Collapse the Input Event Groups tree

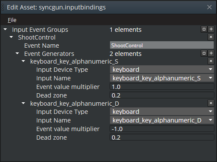click(5, 29)
